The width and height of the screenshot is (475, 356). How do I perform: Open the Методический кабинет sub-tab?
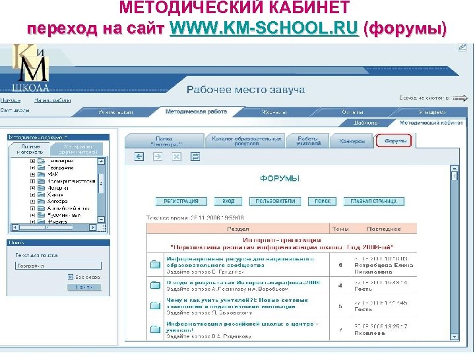431,123
